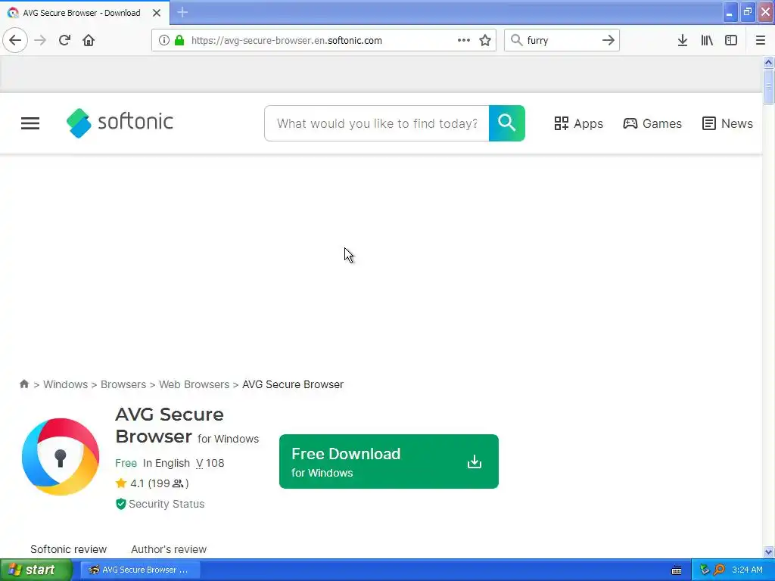
Task: Click the forward navigation arrow
Action: coord(41,40)
